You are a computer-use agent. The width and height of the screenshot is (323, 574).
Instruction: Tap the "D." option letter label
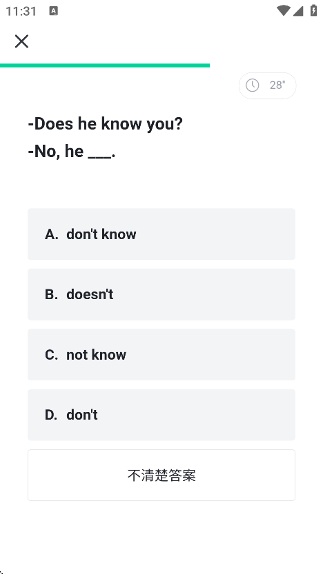point(51,415)
